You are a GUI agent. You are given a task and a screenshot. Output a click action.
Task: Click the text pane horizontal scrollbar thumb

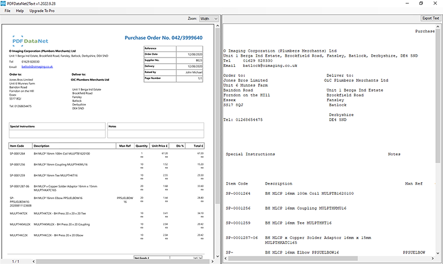[x=293, y=258]
